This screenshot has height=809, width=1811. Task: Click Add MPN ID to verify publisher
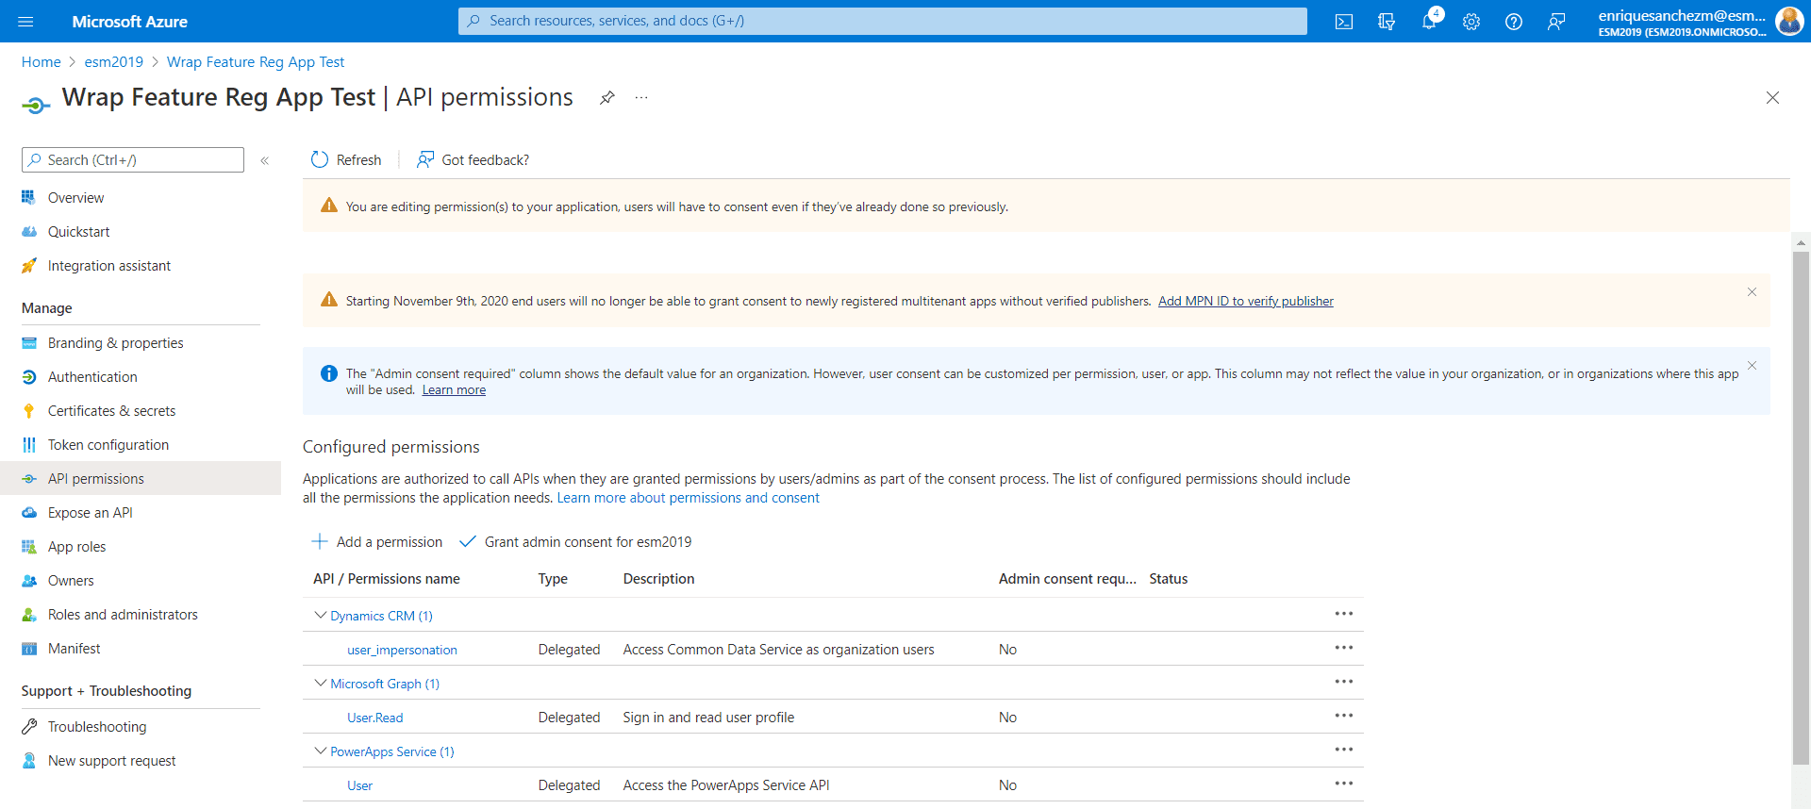(1246, 302)
